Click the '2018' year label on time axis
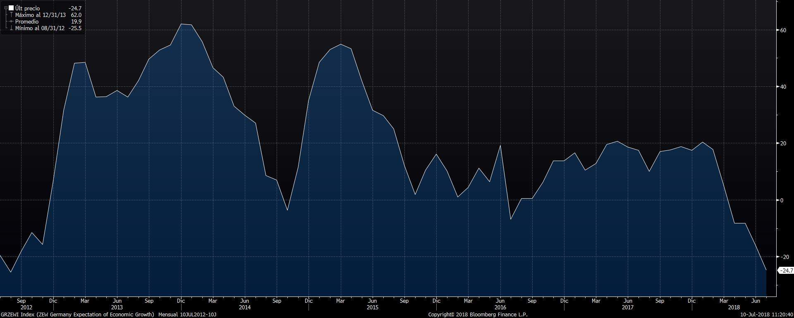Viewport: 794px width, 318px height. point(734,307)
